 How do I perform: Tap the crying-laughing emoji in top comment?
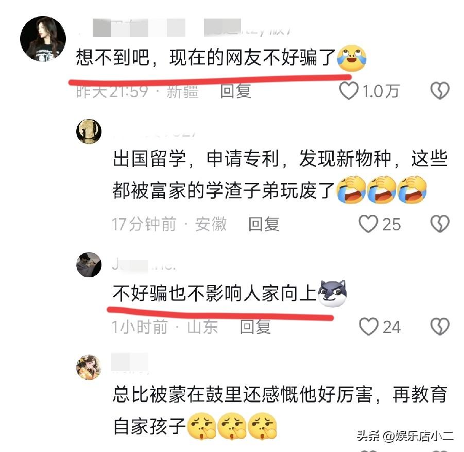point(352,58)
